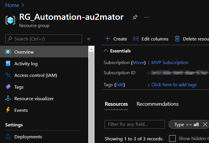This screenshot has height=143, width=209.
Task: Click the Create plus icon
Action: [108, 39]
